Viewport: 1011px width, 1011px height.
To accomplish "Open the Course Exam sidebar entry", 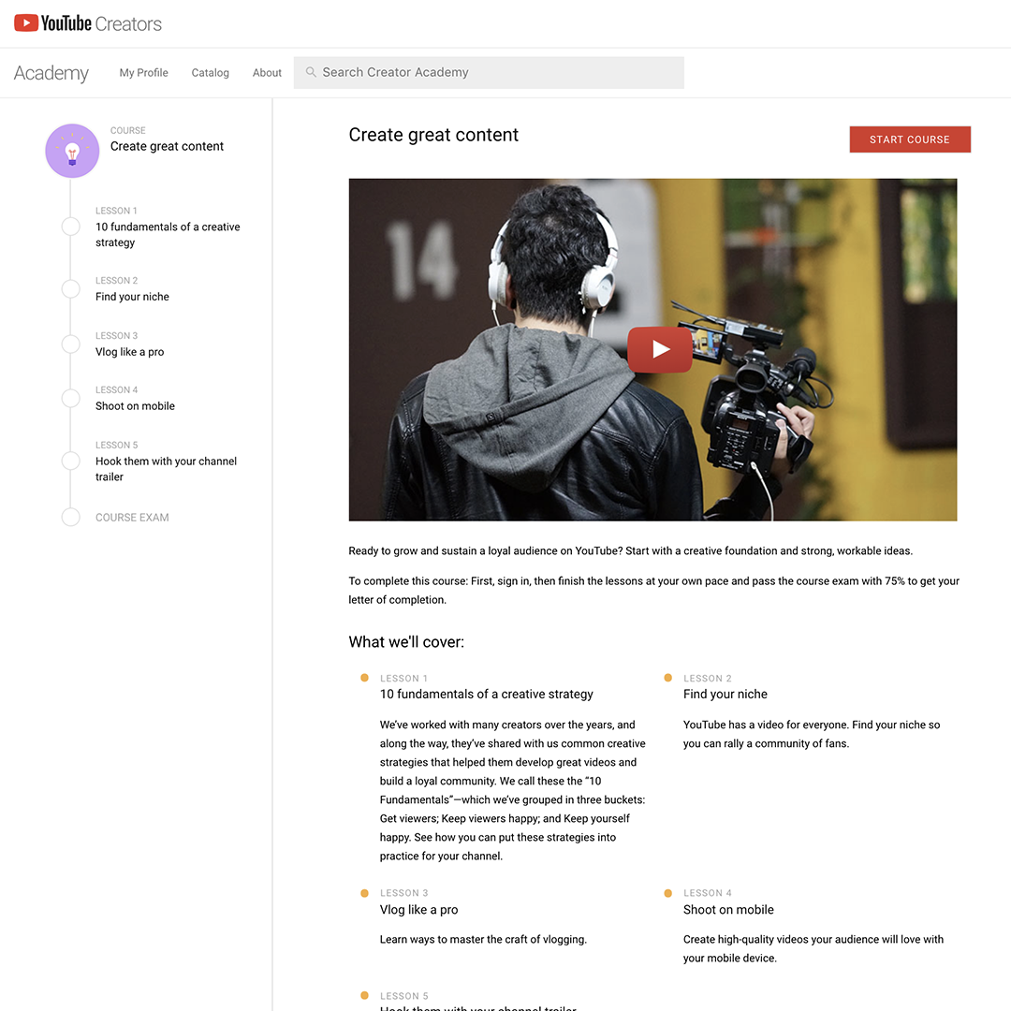I will coord(132,517).
